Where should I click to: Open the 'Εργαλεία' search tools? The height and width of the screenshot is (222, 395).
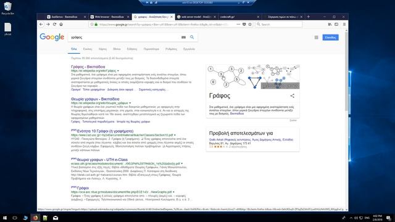[x=189, y=49]
